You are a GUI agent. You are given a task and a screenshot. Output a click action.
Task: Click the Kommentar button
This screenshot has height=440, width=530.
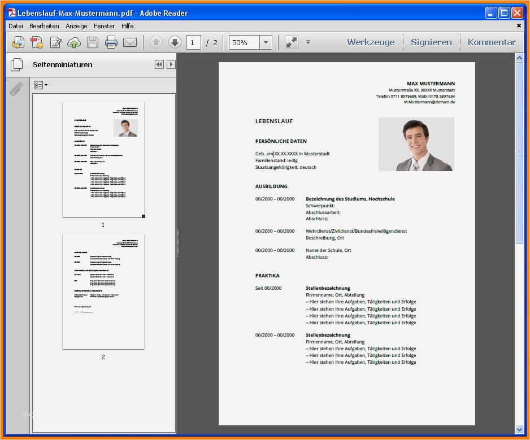[x=492, y=42]
